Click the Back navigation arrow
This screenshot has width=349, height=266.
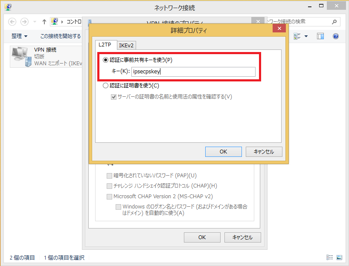(x=12, y=22)
